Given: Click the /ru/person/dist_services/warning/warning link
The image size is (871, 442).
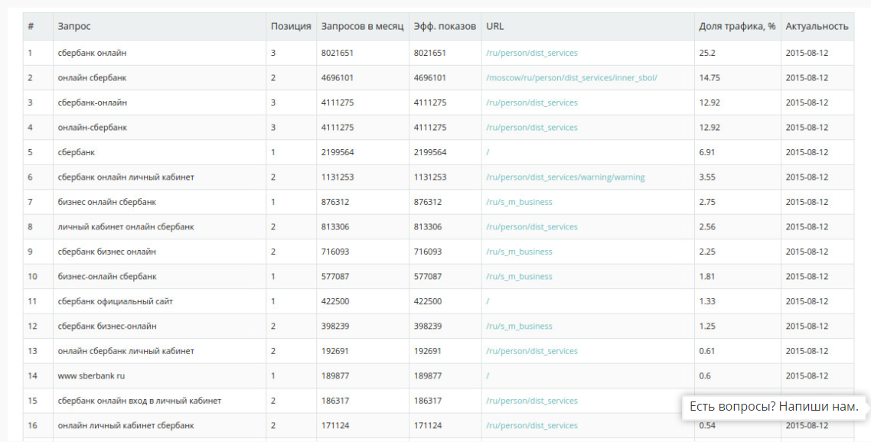Looking at the screenshot, I should click(565, 177).
